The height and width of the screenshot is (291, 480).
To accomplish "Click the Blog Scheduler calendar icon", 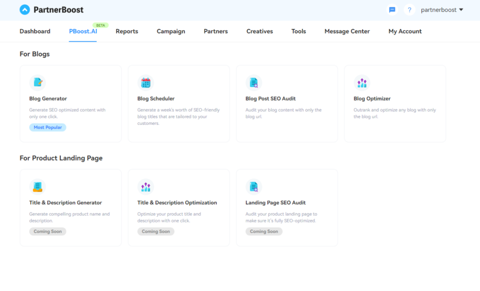I will pos(145,83).
